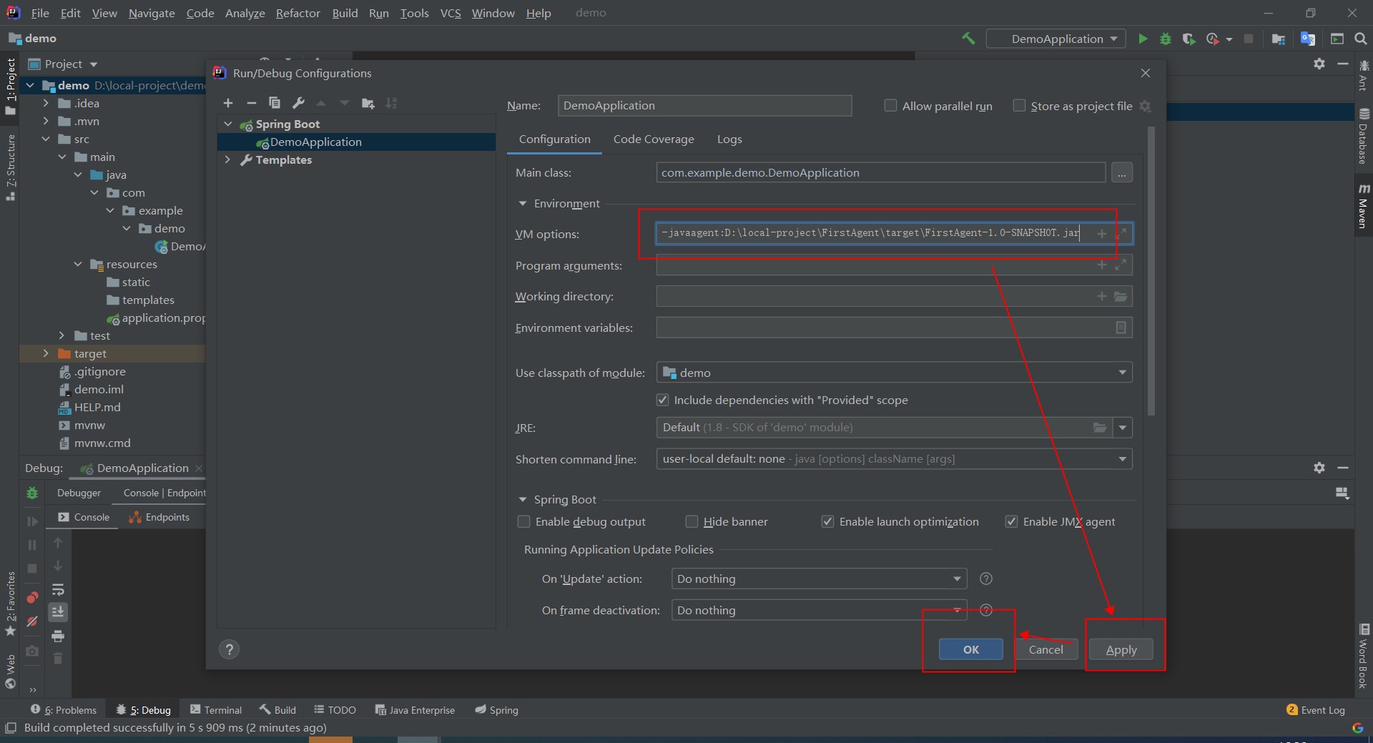This screenshot has height=743, width=1373.
Task: Expand target folder in project tree
Action: pos(46,353)
